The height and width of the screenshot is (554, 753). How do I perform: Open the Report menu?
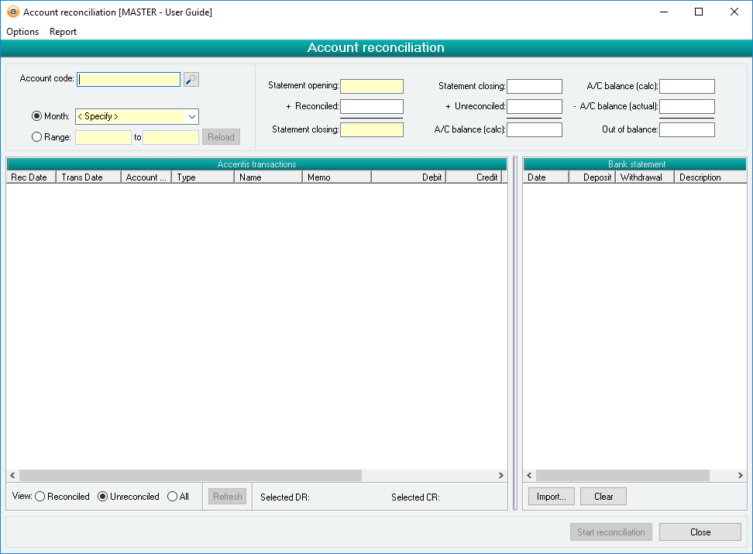tap(63, 32)
